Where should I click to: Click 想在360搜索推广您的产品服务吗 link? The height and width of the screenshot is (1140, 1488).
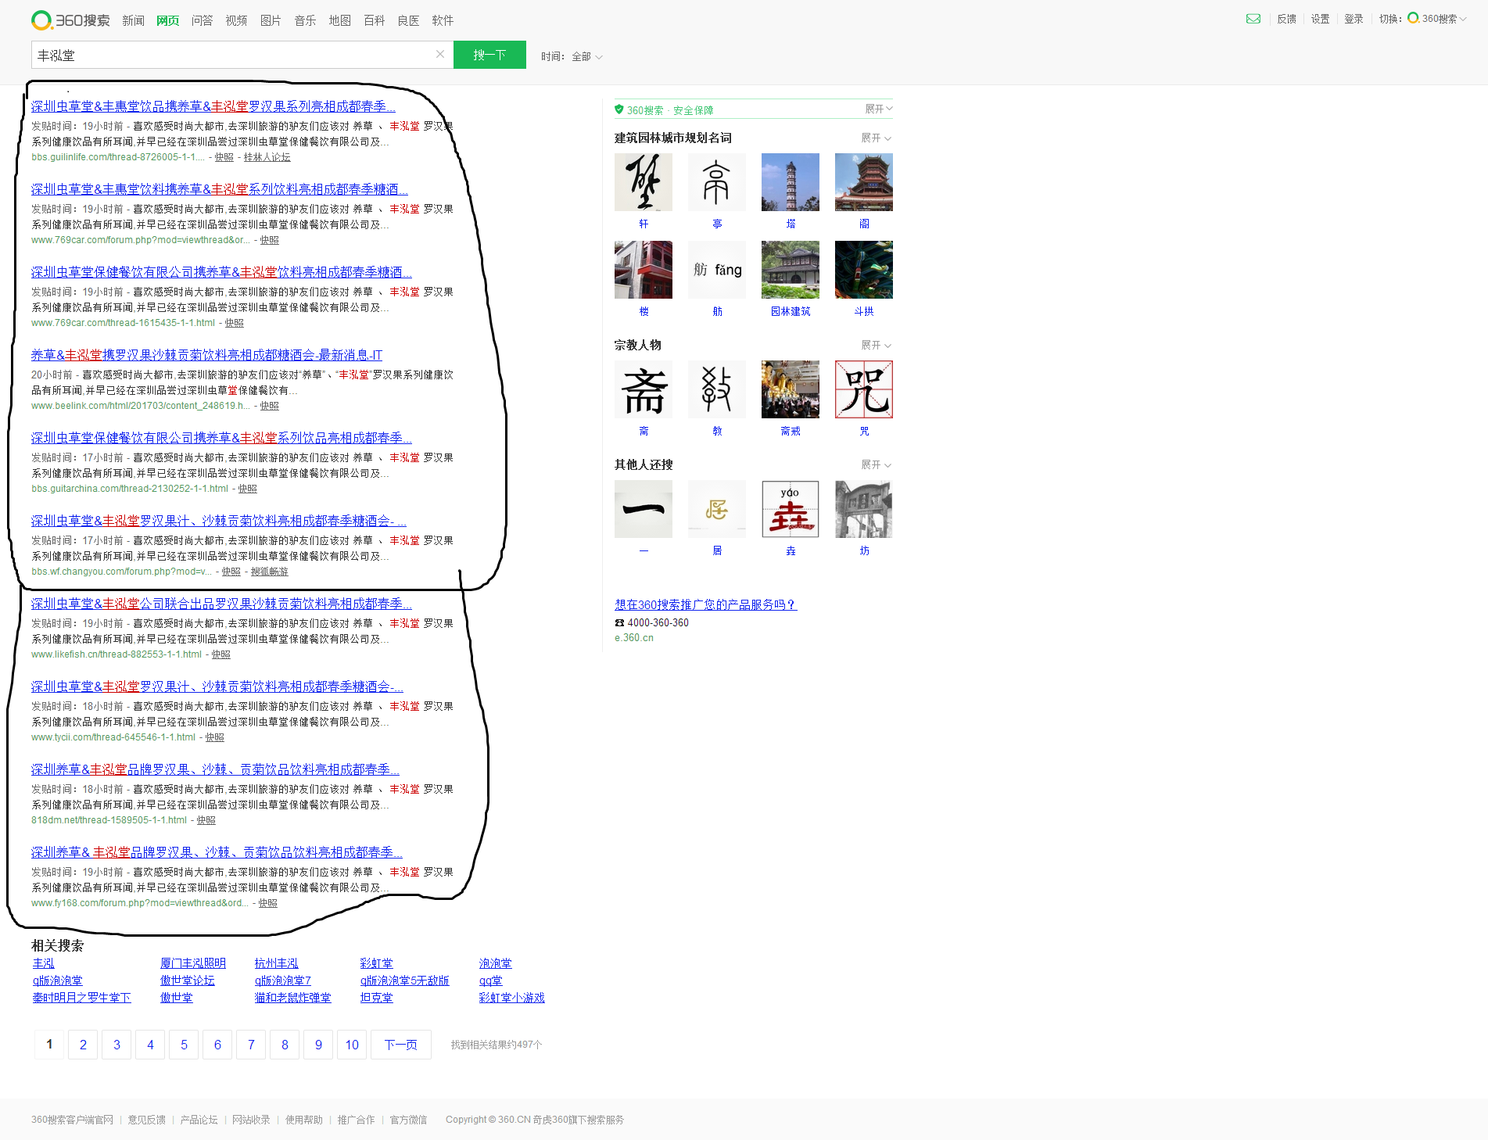pos(705,604)
